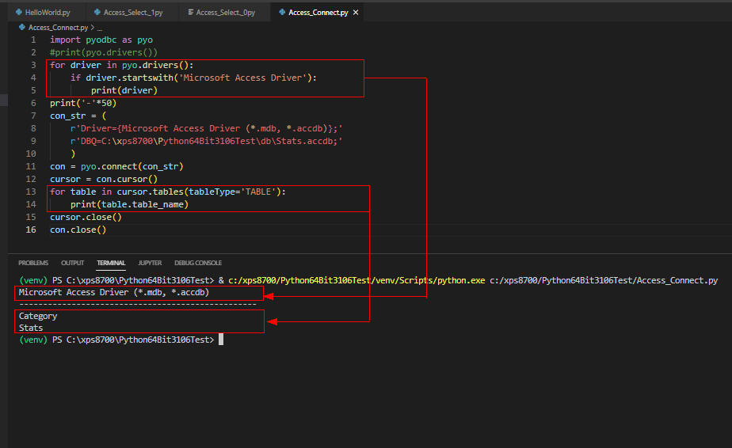Viewport: 732px width, 448px height.
Task: Click 'con = pyo.connect(con_str)' line
Action: tap(116, 166)
